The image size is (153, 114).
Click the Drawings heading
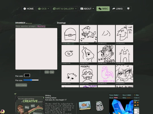click(x=61, y=23)
